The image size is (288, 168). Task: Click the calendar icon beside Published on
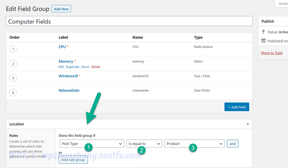264,41
